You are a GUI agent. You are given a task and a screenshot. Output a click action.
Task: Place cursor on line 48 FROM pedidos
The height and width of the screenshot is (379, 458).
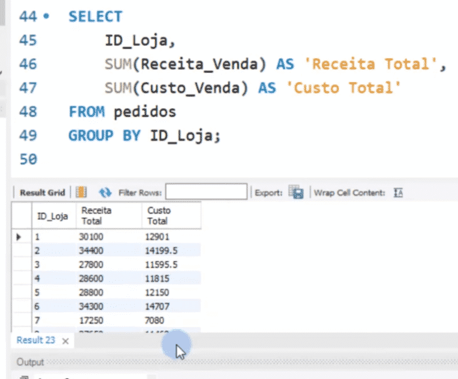pyautogui.click(x=122, y=111)
